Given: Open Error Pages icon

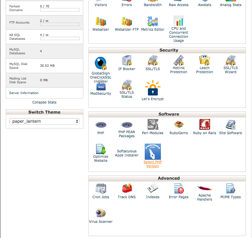Looking at the screenshot, I should point(179,188).
